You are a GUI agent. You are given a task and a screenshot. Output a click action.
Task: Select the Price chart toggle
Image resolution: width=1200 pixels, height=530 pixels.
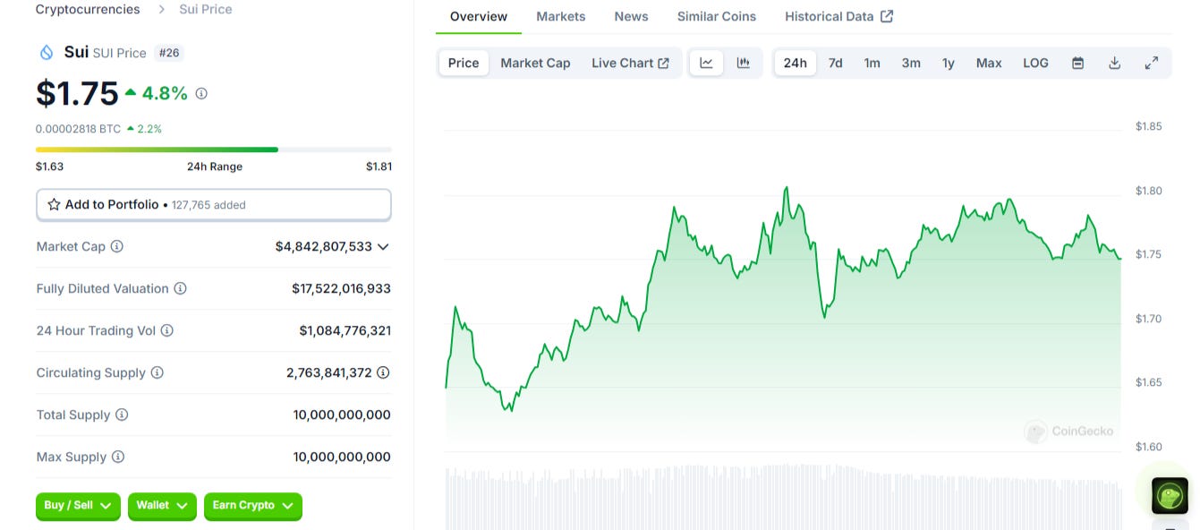pos(464,63)
